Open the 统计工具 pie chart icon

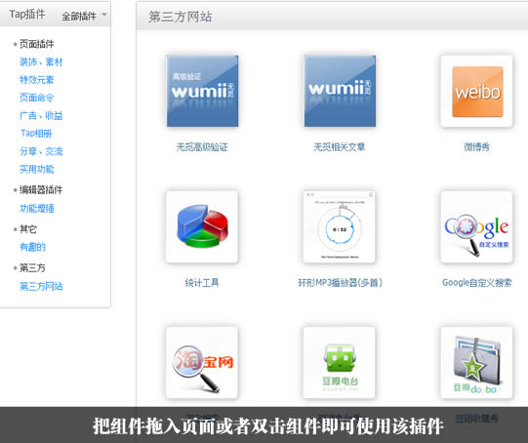tap(202, 227)
